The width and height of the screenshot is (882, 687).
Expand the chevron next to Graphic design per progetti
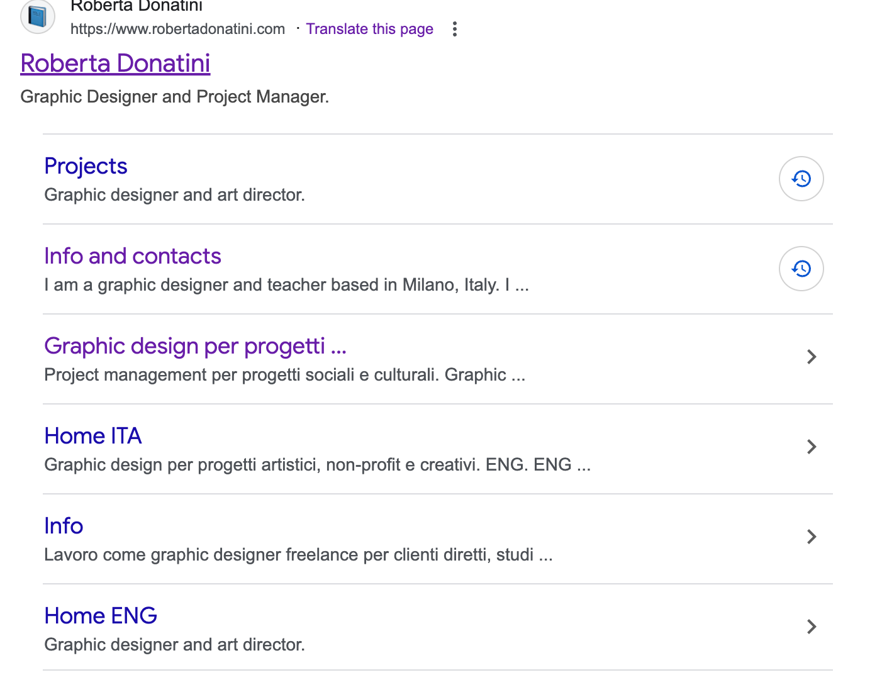point(811,357)
